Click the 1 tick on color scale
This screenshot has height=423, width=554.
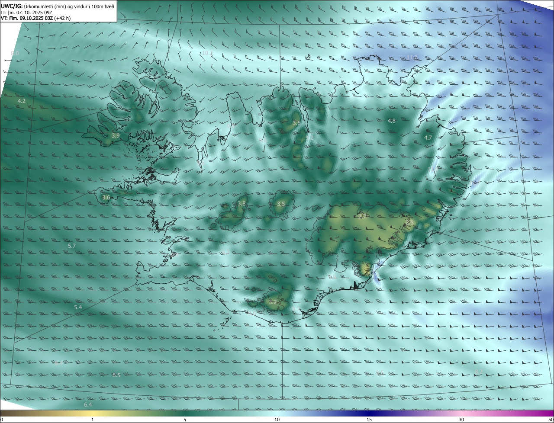93,420
